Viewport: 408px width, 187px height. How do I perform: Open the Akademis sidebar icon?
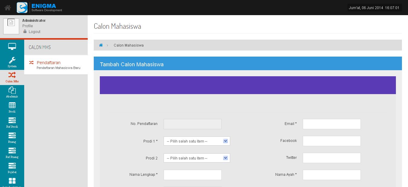pyautogui.click(x=12, y=92)
